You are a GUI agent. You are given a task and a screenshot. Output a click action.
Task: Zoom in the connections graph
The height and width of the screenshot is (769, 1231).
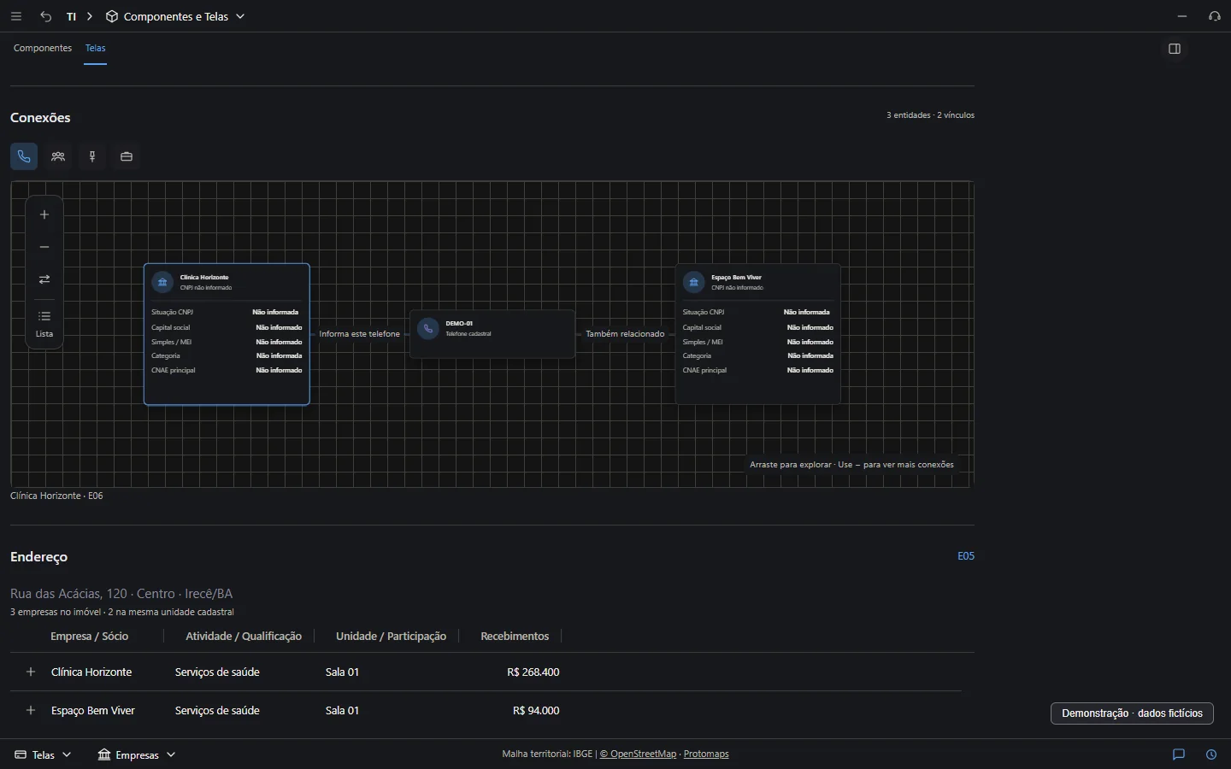coord(44,214)
